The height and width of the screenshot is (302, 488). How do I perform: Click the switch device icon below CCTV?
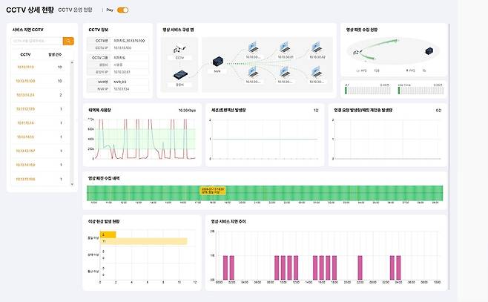(x=180, y=75)
